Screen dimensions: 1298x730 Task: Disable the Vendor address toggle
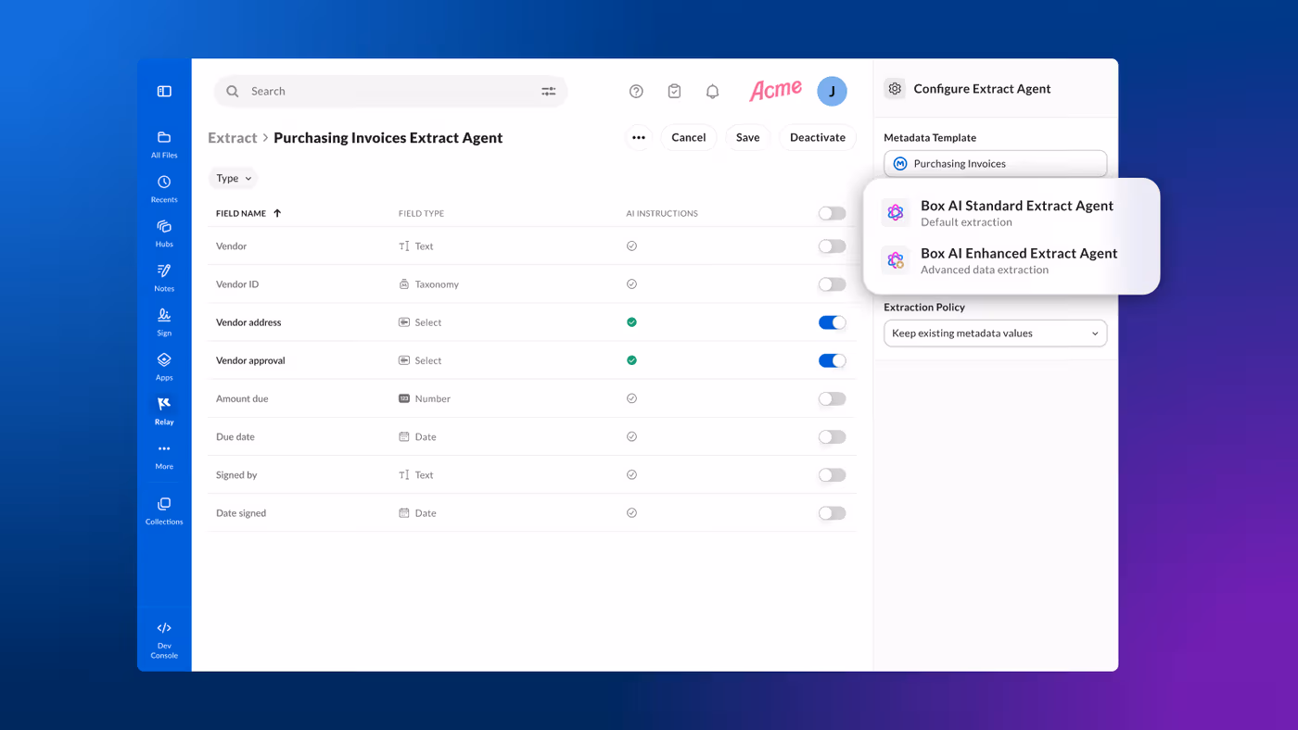pos(832,322)
